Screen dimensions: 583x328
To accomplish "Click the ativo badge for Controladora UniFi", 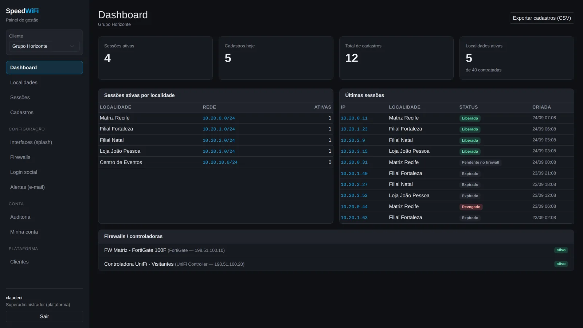I will coord(561,264).
